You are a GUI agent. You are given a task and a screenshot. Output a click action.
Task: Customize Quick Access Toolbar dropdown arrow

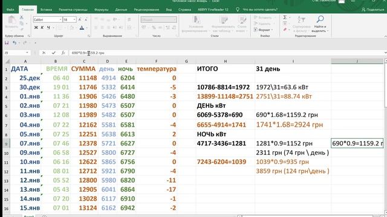click(x=35, y=43)
